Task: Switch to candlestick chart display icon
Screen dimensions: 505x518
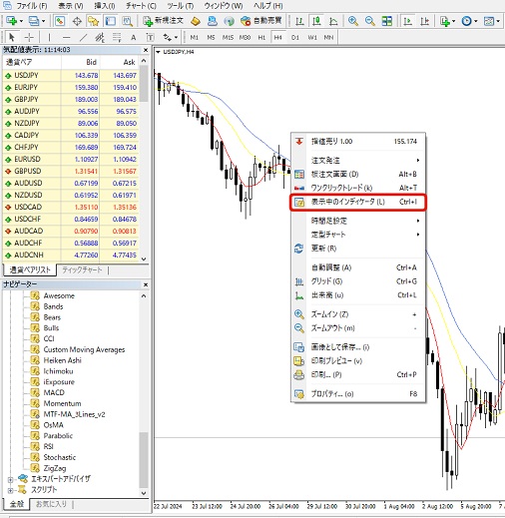Action: click(316, 21)
